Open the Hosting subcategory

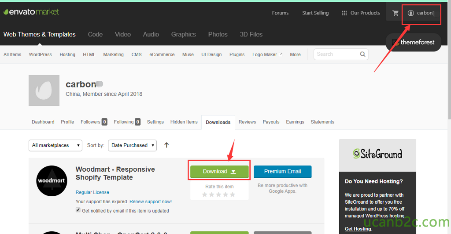coord(67,54)
